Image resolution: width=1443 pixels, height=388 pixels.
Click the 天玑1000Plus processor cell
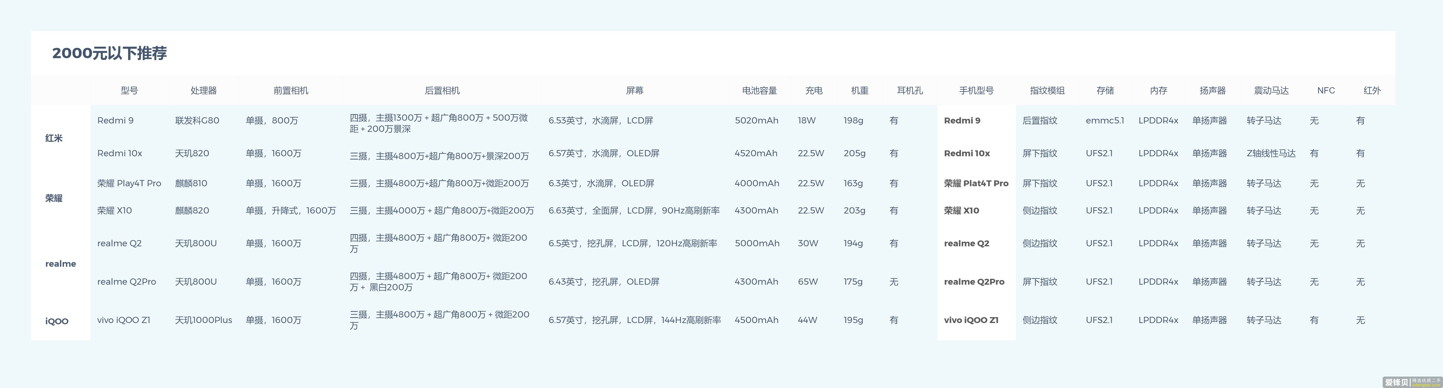(x=203, y=320)
